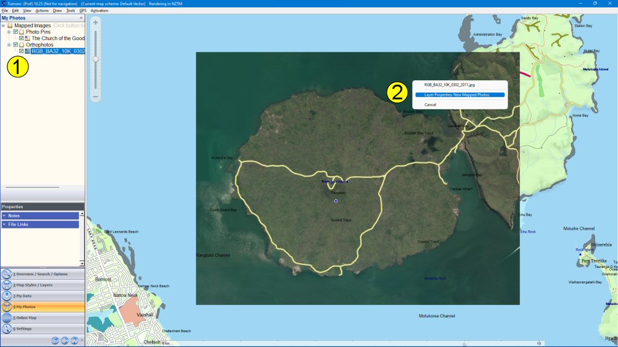The height and width of the screenshot is (347, 618).
Task: Click the Church photo pin icon
Action: point(27,38)
